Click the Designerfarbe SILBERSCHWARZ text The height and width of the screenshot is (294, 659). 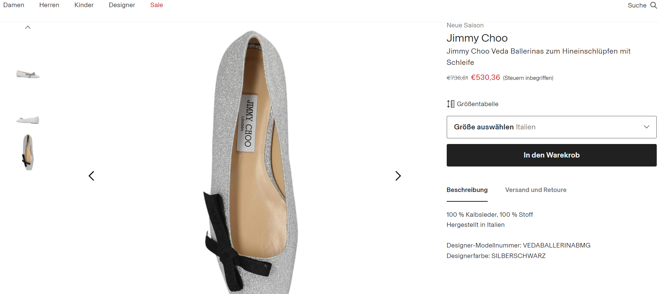[x=496, y=256]
